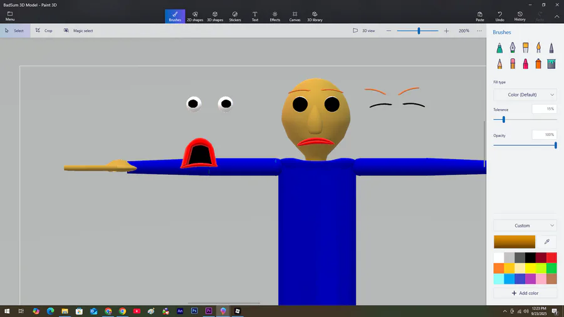Open the Canvas tab

pyautogui.click(x=295, y=16)
